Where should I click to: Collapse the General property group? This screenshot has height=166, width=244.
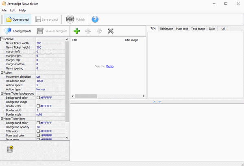pos(2,39)
